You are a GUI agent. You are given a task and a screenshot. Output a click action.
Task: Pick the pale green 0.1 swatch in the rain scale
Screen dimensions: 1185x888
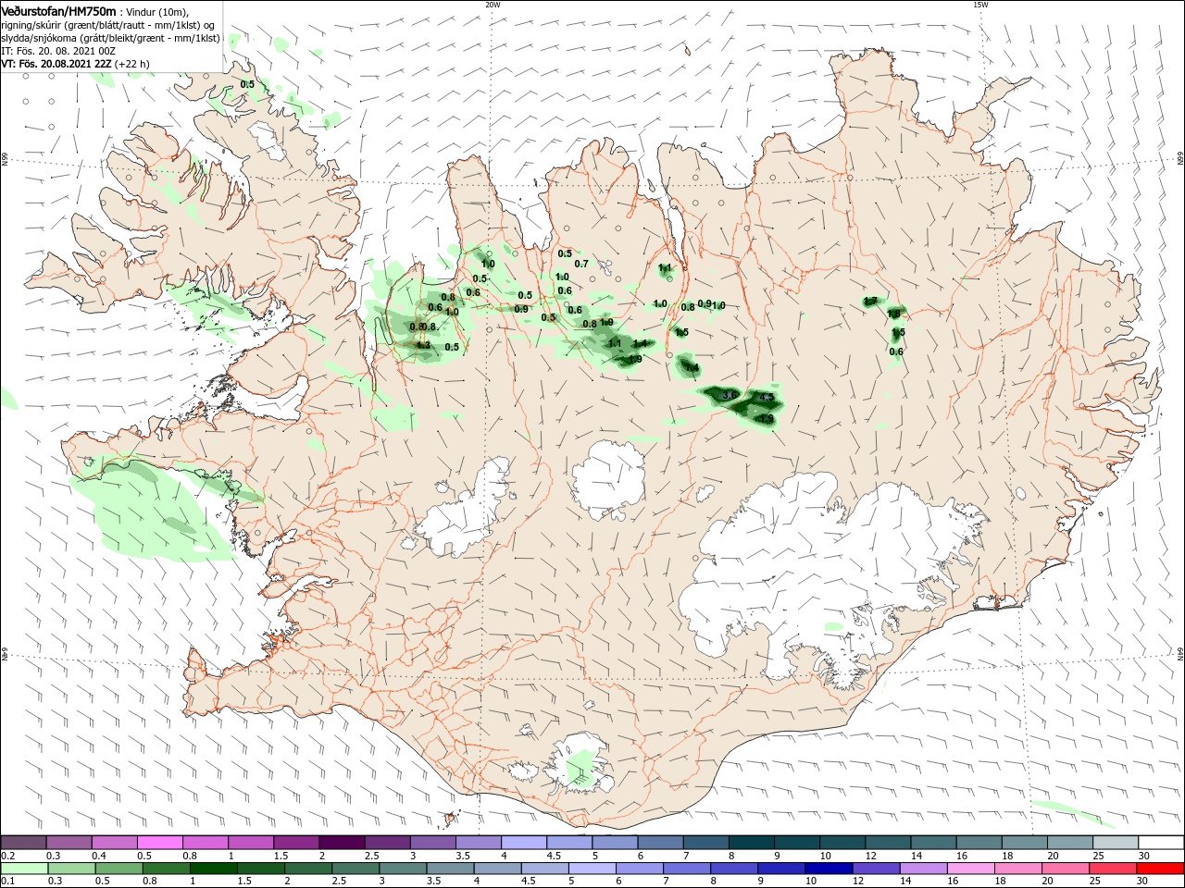[23, 869]
